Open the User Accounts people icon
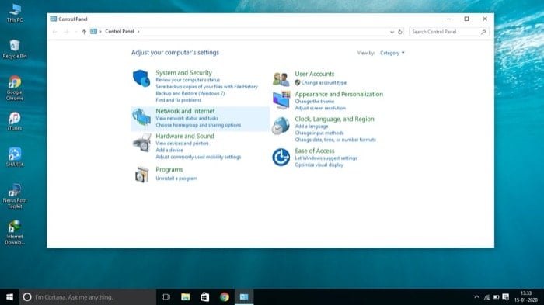544x305 pixels. (281, 79)
